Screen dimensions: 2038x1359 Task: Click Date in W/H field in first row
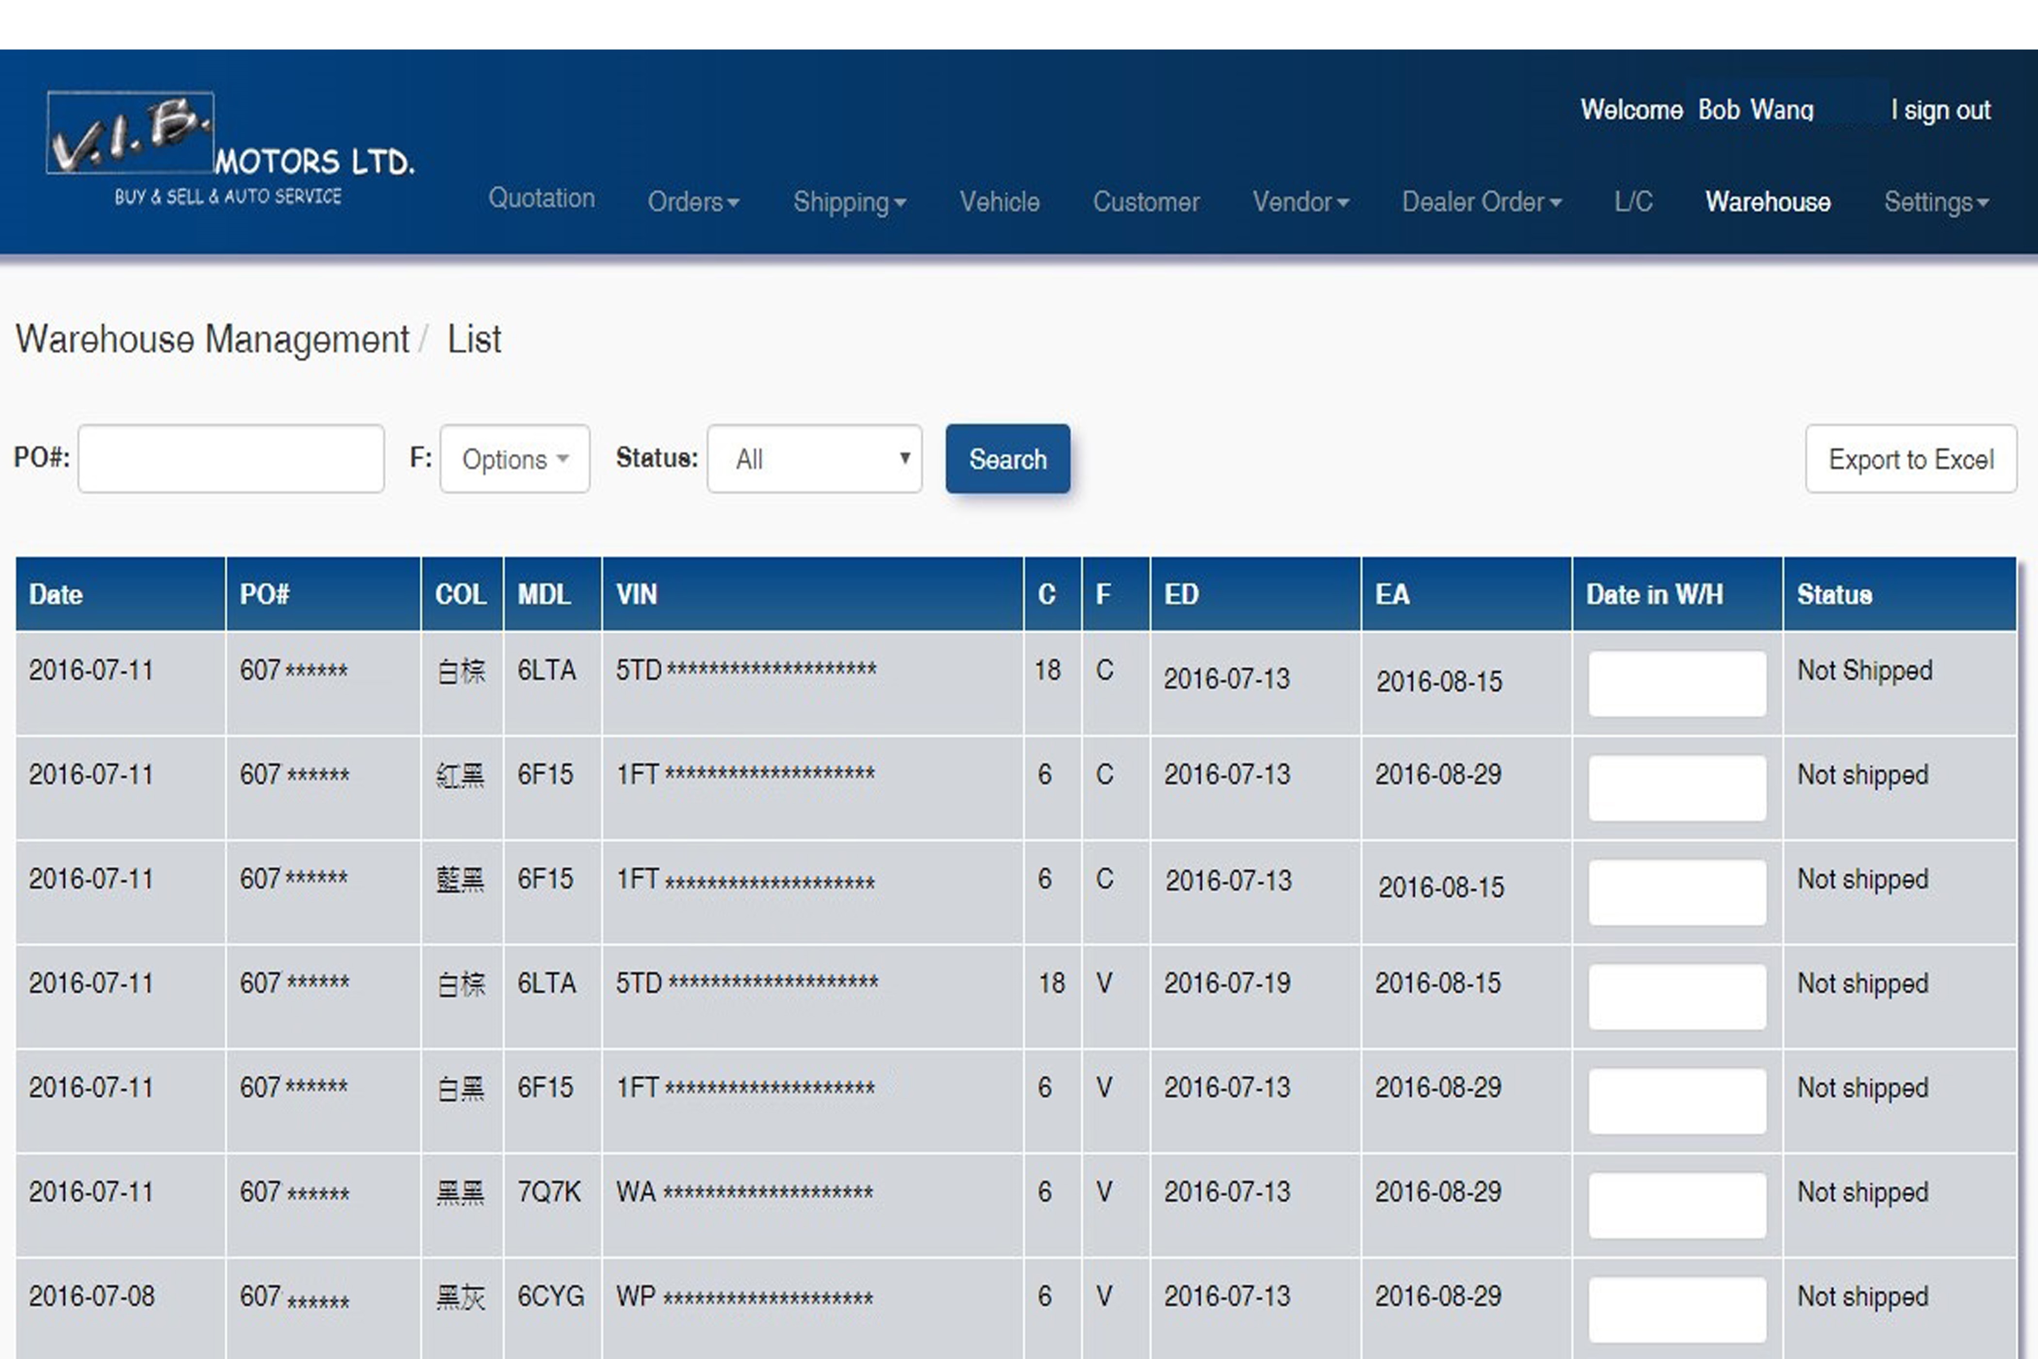pos(1676,684)
